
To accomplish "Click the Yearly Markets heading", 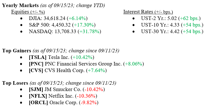I will point(21,5).
